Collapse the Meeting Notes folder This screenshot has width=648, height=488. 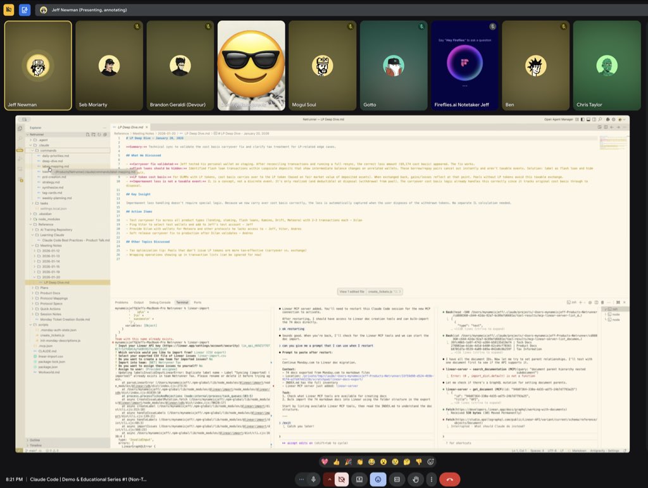coord(68,246)
